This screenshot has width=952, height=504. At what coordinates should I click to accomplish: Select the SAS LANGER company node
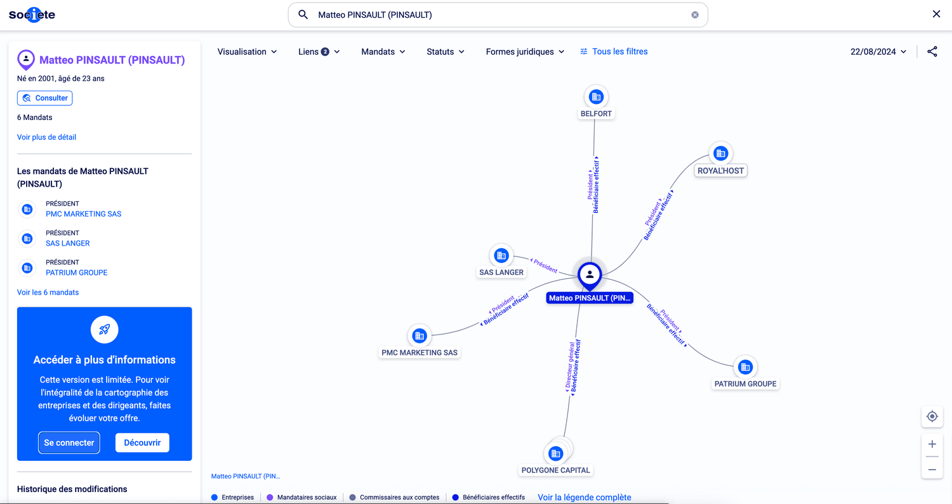click(501, 256)
